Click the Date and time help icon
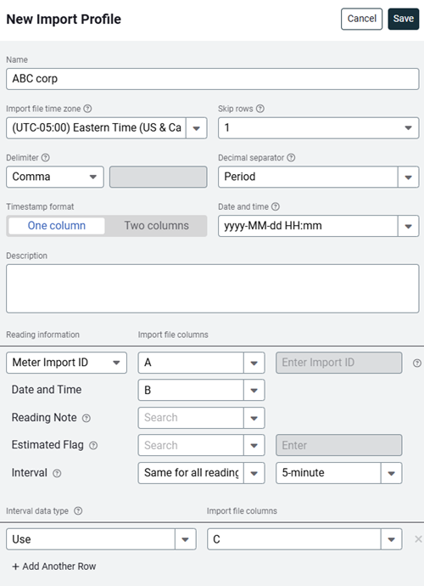Screen dimensions: 424x586 point(276,206)
